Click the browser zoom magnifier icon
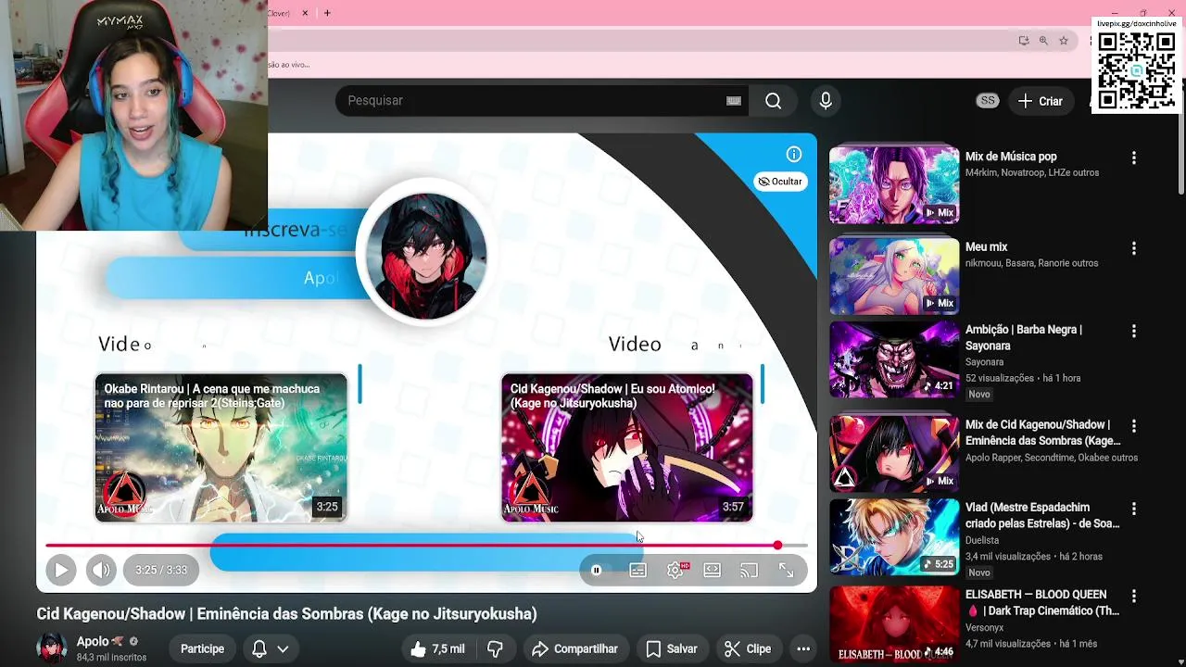Image resolution: width=1186 pixels, height=667 pixels. pyautogui.click(x=1043, y=41)
